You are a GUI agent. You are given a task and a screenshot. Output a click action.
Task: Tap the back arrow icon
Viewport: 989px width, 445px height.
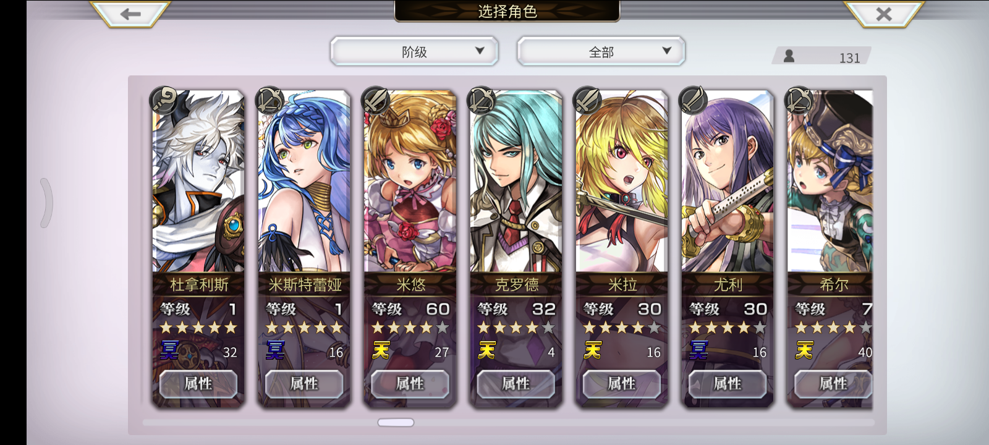coord(130,14)
